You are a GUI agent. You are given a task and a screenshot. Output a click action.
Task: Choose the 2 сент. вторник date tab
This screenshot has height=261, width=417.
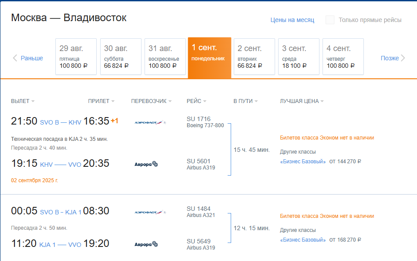(254, 57)
